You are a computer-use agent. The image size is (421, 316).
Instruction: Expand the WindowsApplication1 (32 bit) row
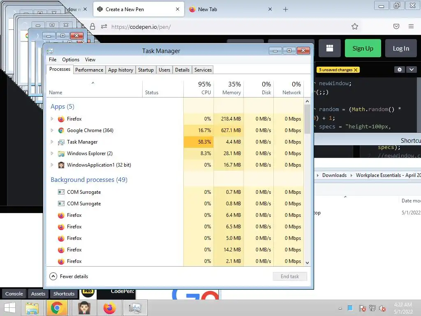[x=52, y=165]
